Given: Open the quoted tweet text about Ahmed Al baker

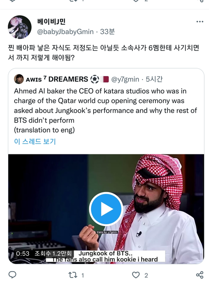Looking at the screenshot, I should pos(105,110).
